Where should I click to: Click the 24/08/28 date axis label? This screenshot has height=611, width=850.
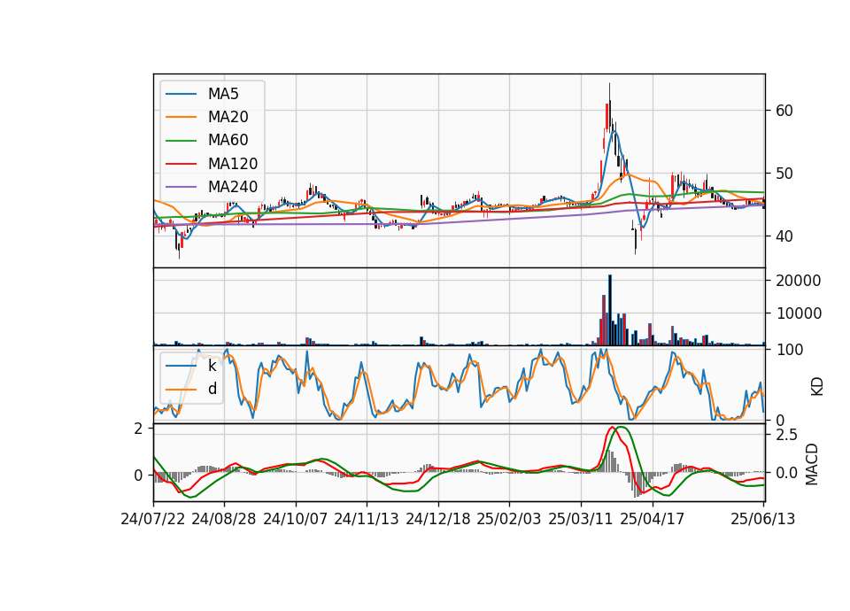(224, 519)
